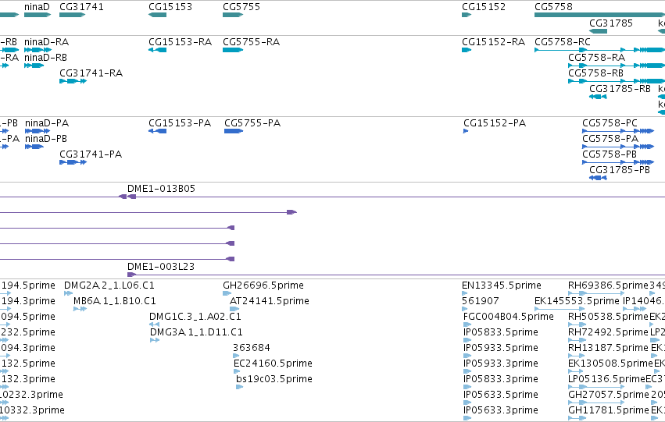This screenshot has width=665, height=422.
Task: Click EST IP05833.5prime
Action: click(x=467, y=340)
